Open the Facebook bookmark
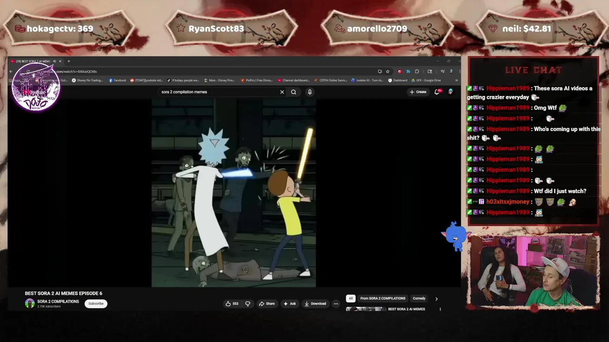Screen dimensions: 609x342 tap(118, 80)
